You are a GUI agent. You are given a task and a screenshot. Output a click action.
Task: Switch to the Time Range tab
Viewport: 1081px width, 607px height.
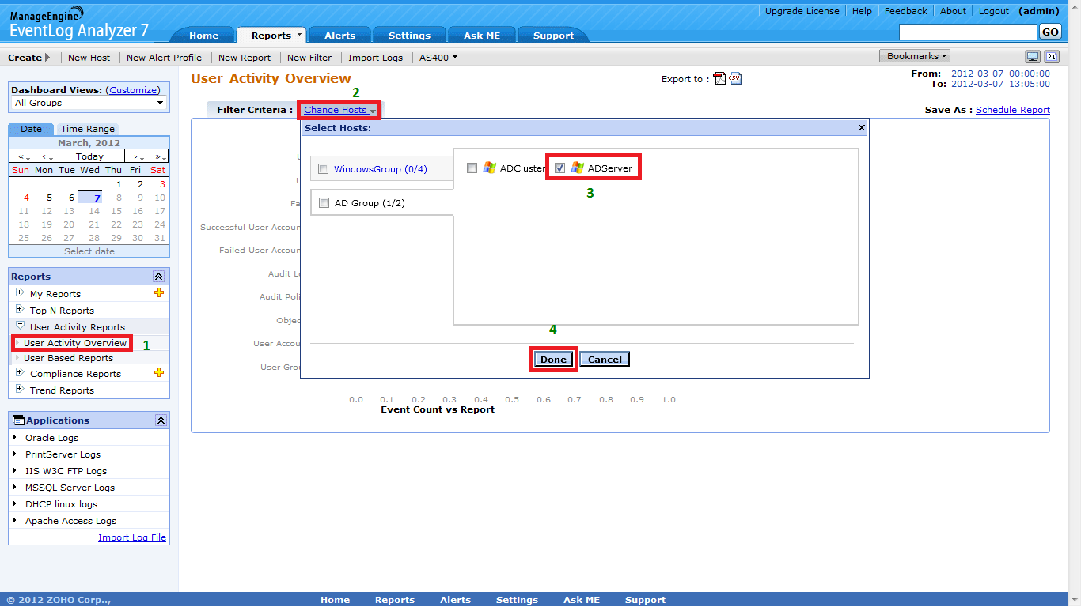[87, 129]
